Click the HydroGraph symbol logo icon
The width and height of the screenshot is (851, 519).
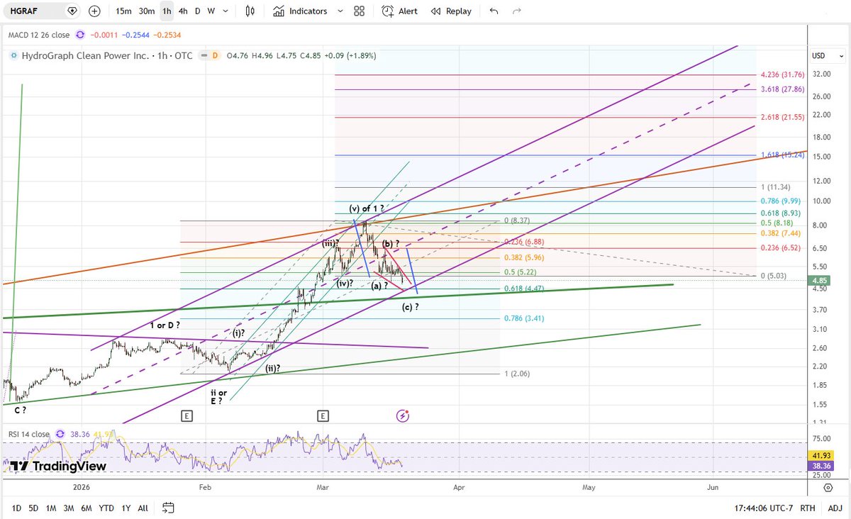pos(13,55)
